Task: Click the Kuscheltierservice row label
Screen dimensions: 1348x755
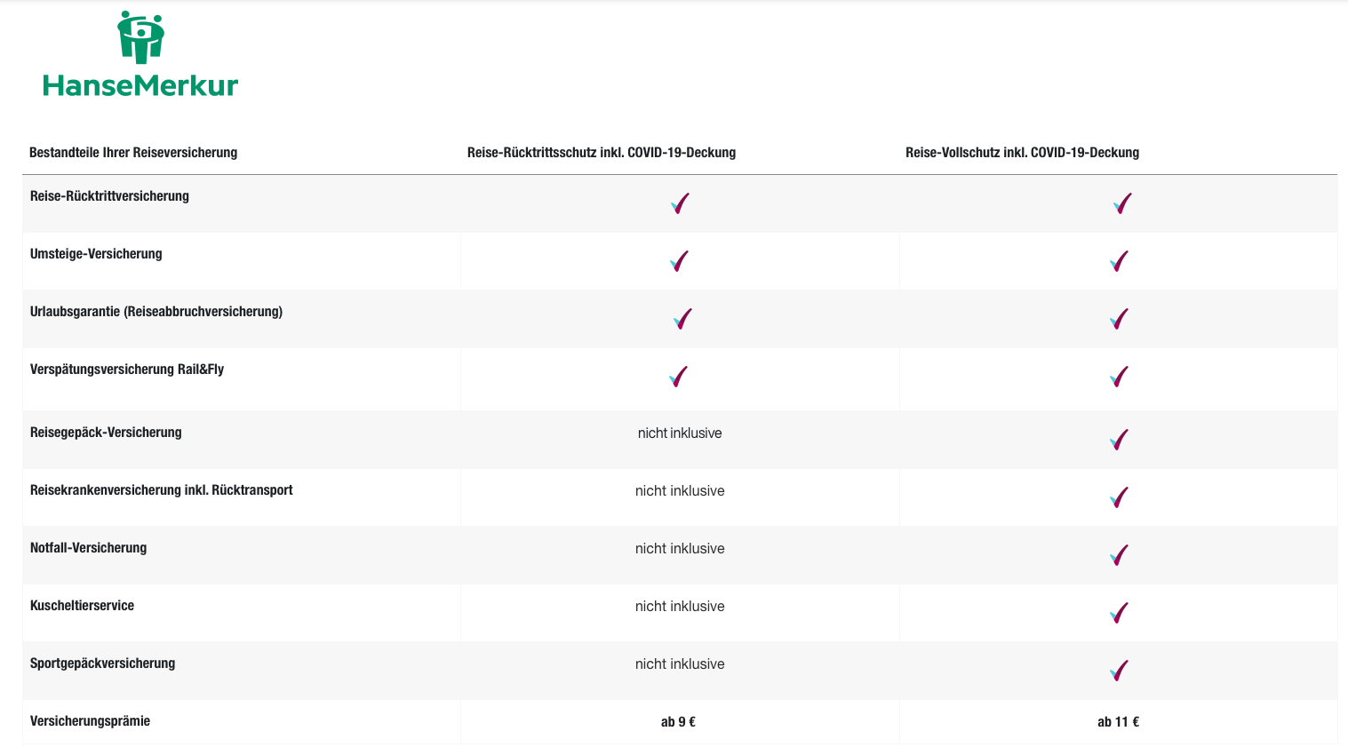Action: coord(82,606)
